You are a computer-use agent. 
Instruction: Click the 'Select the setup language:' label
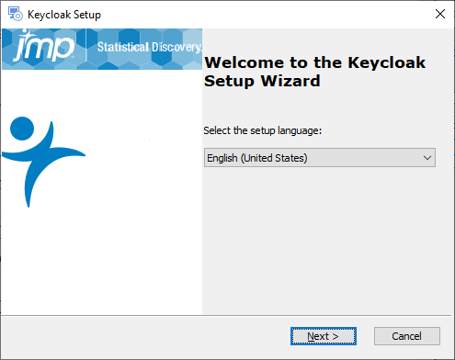pyautogui.click(x=263, y=130)
